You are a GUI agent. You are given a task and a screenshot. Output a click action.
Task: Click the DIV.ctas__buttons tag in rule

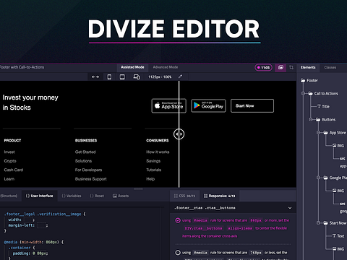tap(203, 228)
